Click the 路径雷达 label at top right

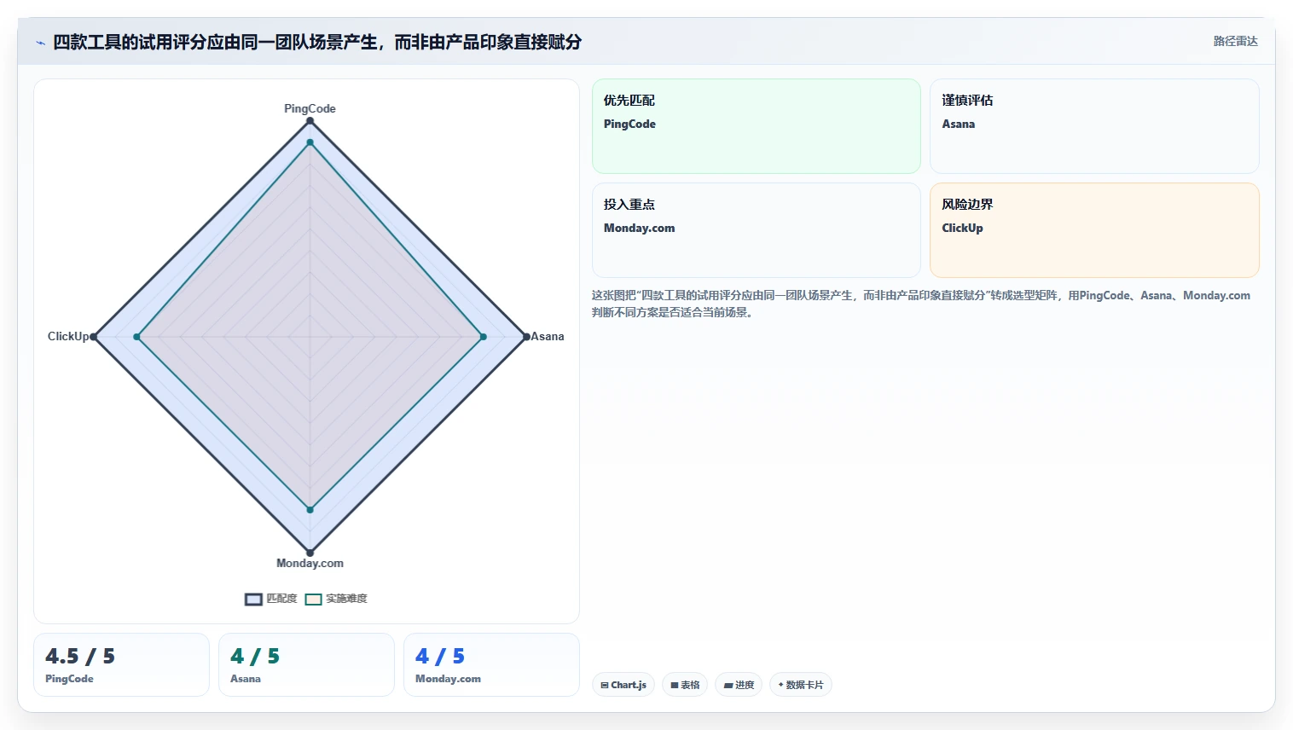coord(1235,41)
